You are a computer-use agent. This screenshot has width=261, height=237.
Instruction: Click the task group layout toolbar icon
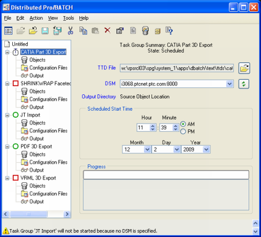[8, 31]
